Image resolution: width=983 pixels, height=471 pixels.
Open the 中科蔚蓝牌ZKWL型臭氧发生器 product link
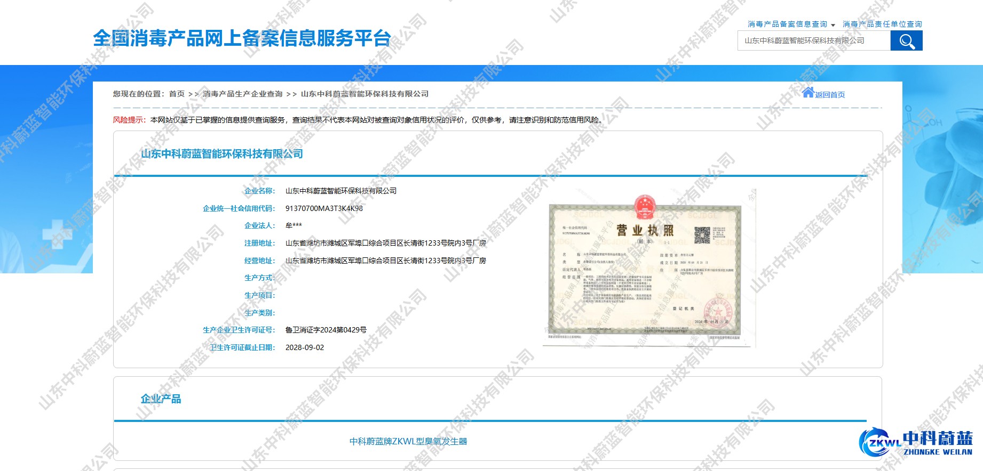[x=408, y=441]
